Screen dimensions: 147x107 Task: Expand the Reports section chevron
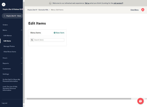(x=21, y=63)
